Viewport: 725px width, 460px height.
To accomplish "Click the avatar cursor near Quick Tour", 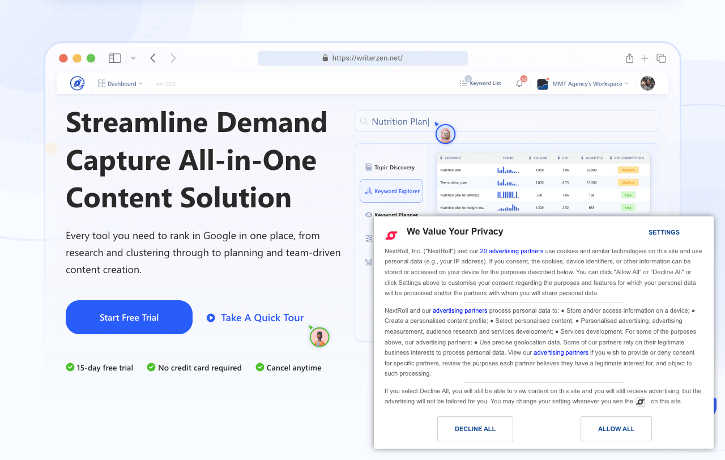I will (319, 337).
